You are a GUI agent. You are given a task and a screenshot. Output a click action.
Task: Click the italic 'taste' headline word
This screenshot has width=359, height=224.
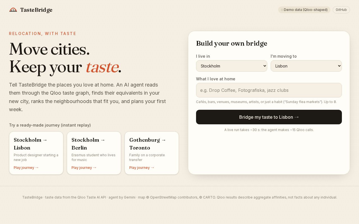click(x=102, y=67)
